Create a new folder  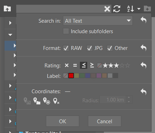pos(147,9)
